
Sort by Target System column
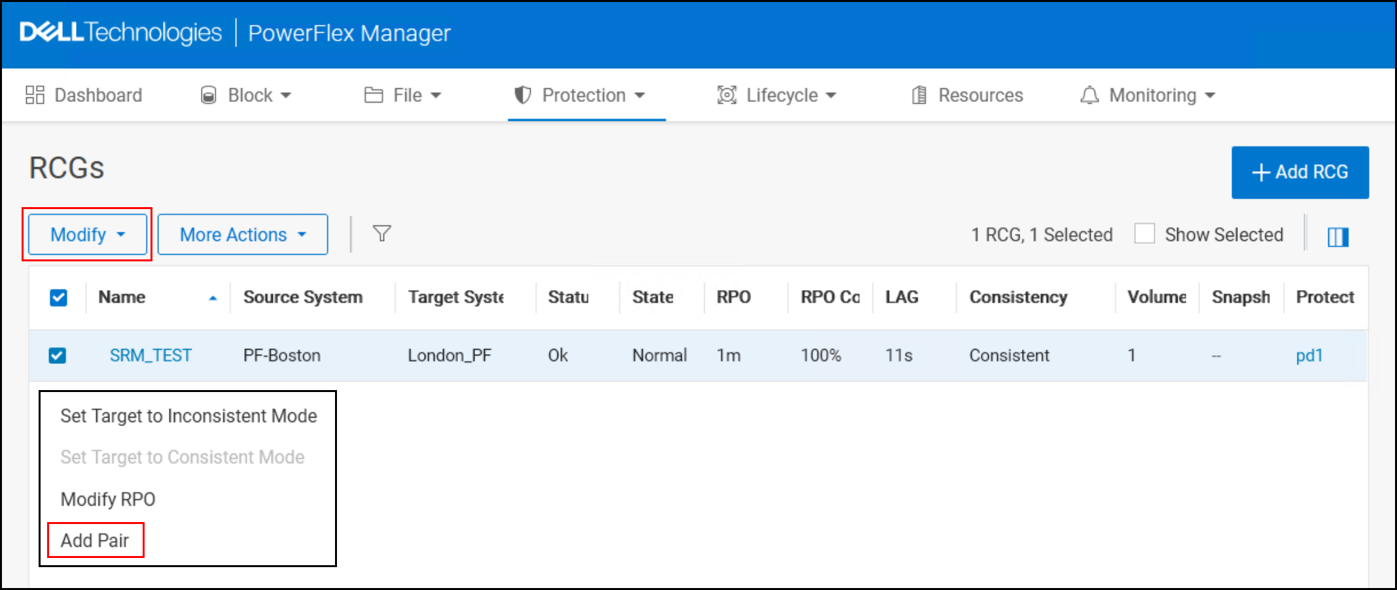(456, 297)
